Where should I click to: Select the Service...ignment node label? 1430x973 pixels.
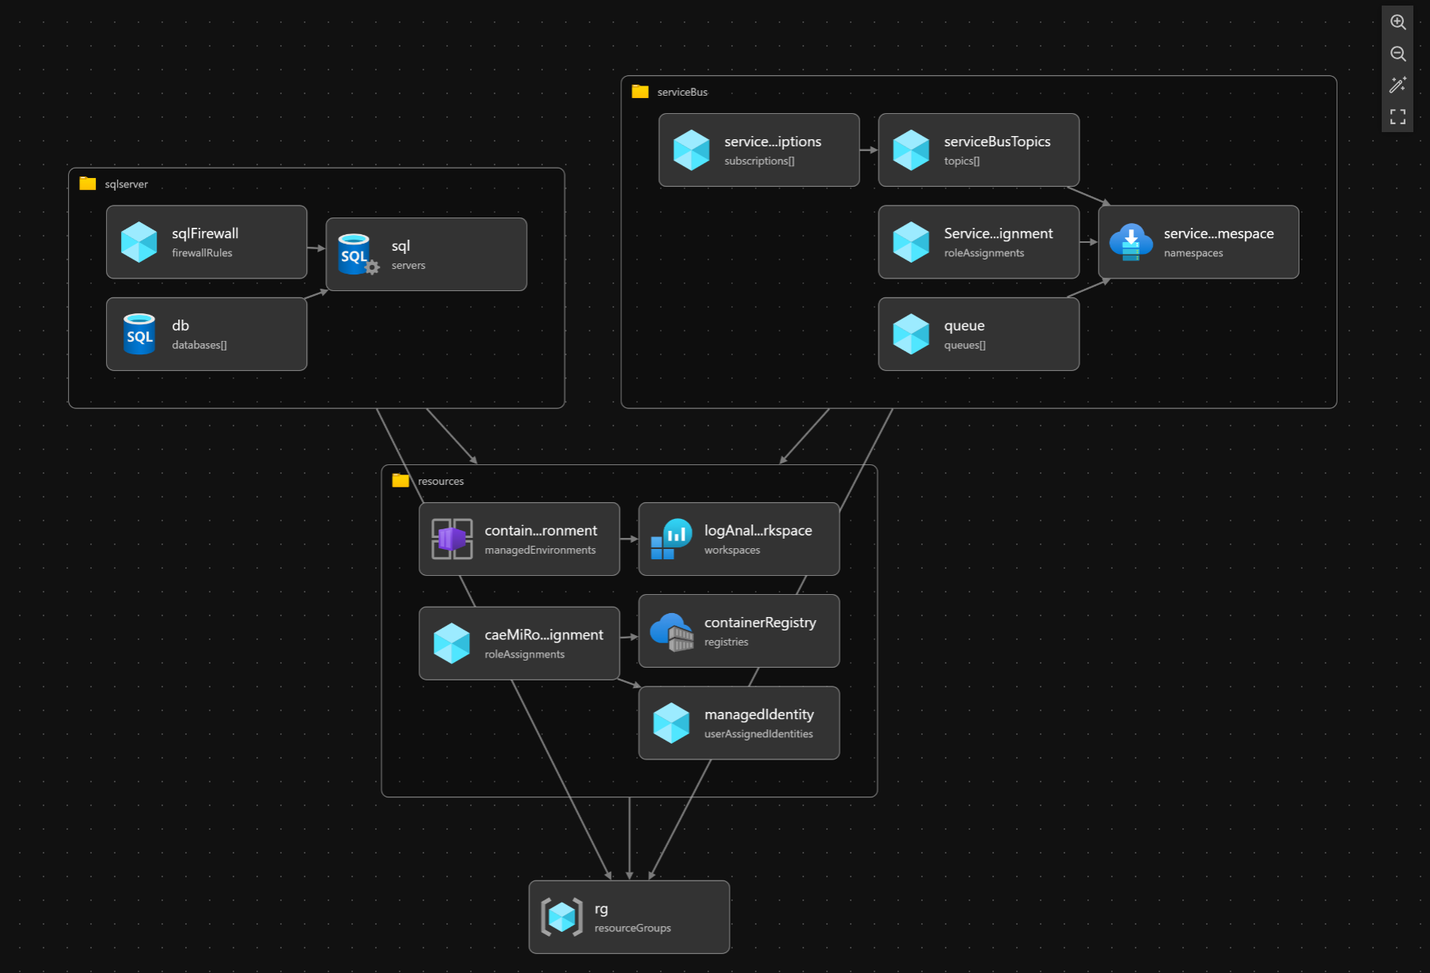click(x=998, y=233)
